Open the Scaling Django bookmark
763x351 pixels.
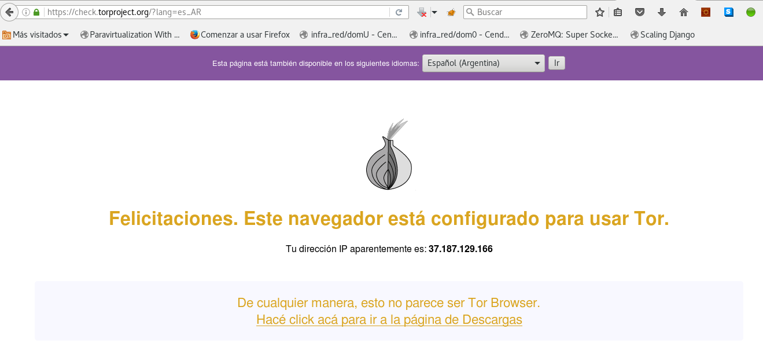point(662,35)
